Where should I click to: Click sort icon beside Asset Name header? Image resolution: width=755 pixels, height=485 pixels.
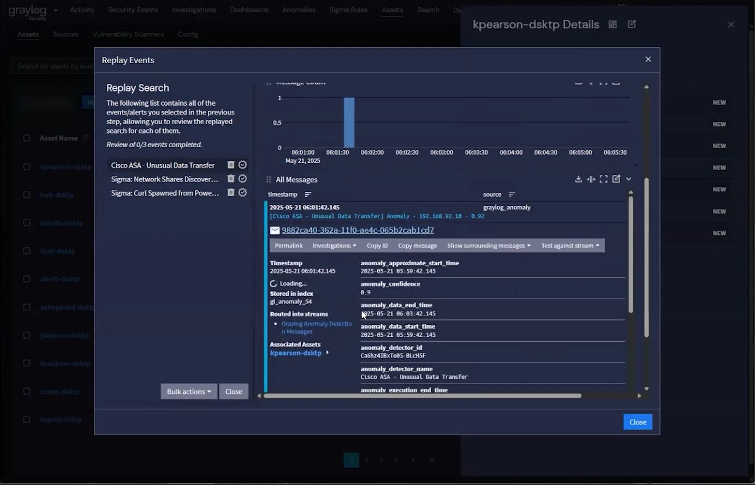pos(86,138)
